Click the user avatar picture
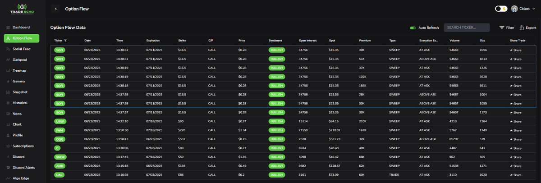 [514, 9]
